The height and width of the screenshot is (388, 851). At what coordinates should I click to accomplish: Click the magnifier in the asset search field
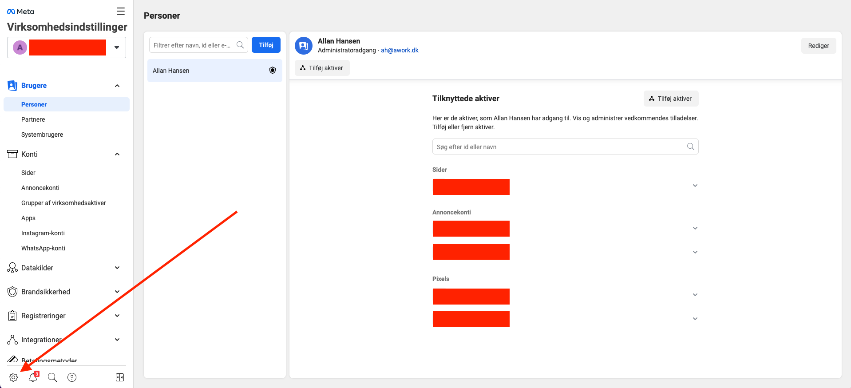click(x=691, y=146)
